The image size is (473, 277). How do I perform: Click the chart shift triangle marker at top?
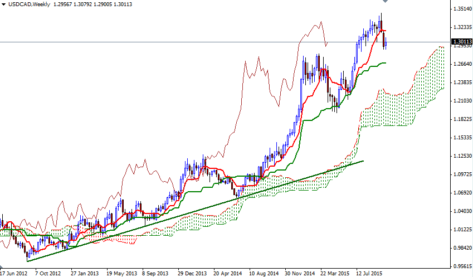pyautogui.click(x=384, y=2)
